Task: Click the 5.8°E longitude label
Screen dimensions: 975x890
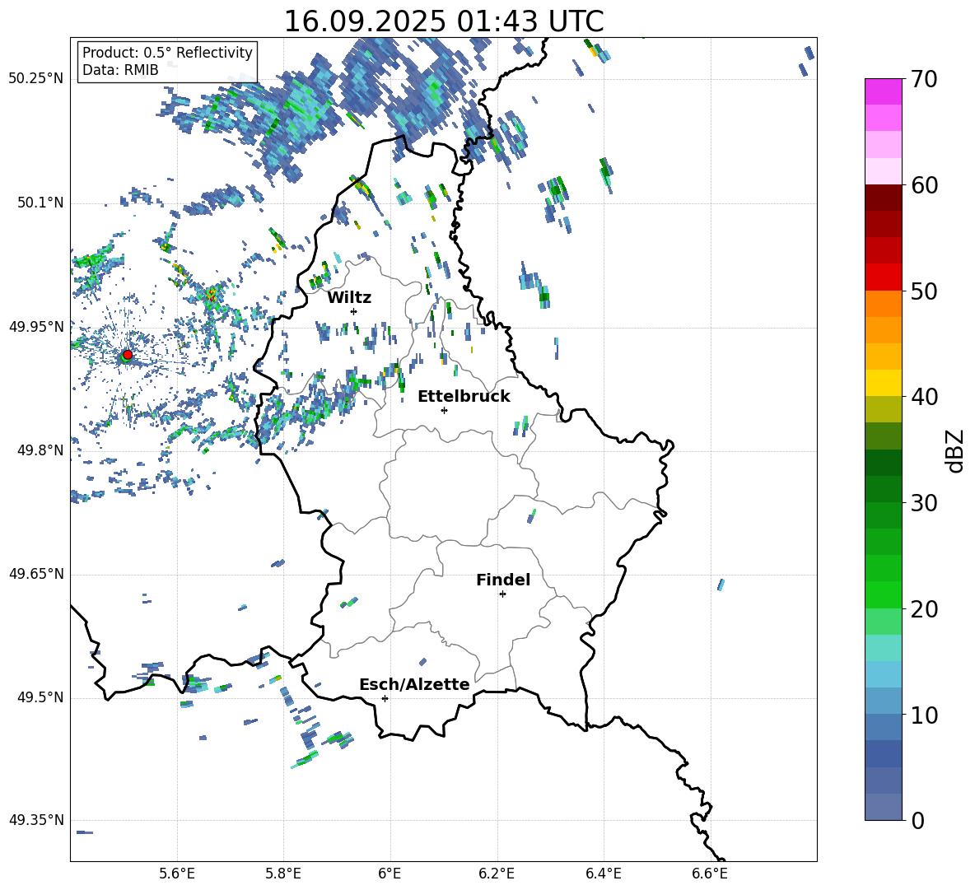Action: [283, 874]
